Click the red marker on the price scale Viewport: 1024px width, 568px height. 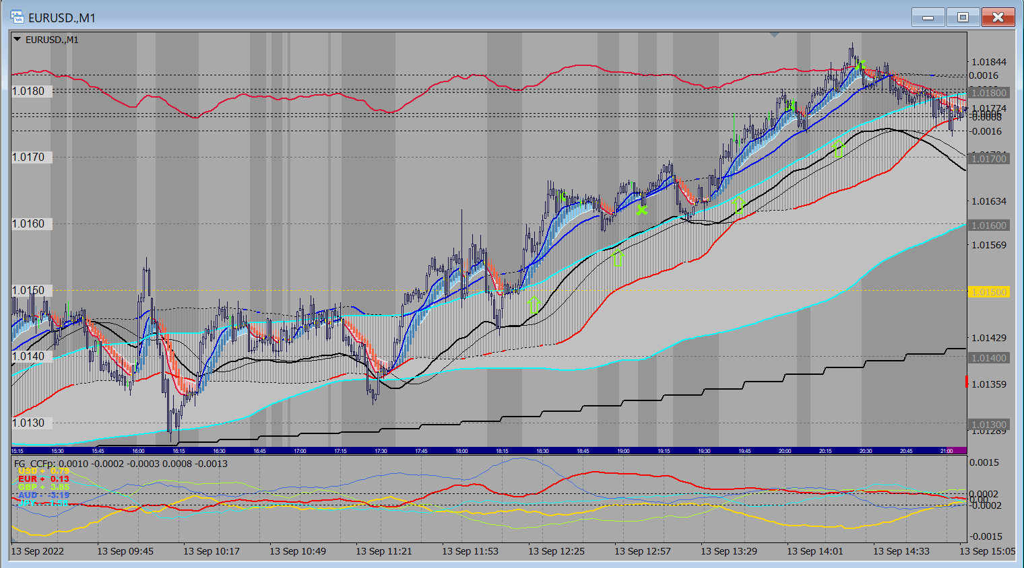967,382
